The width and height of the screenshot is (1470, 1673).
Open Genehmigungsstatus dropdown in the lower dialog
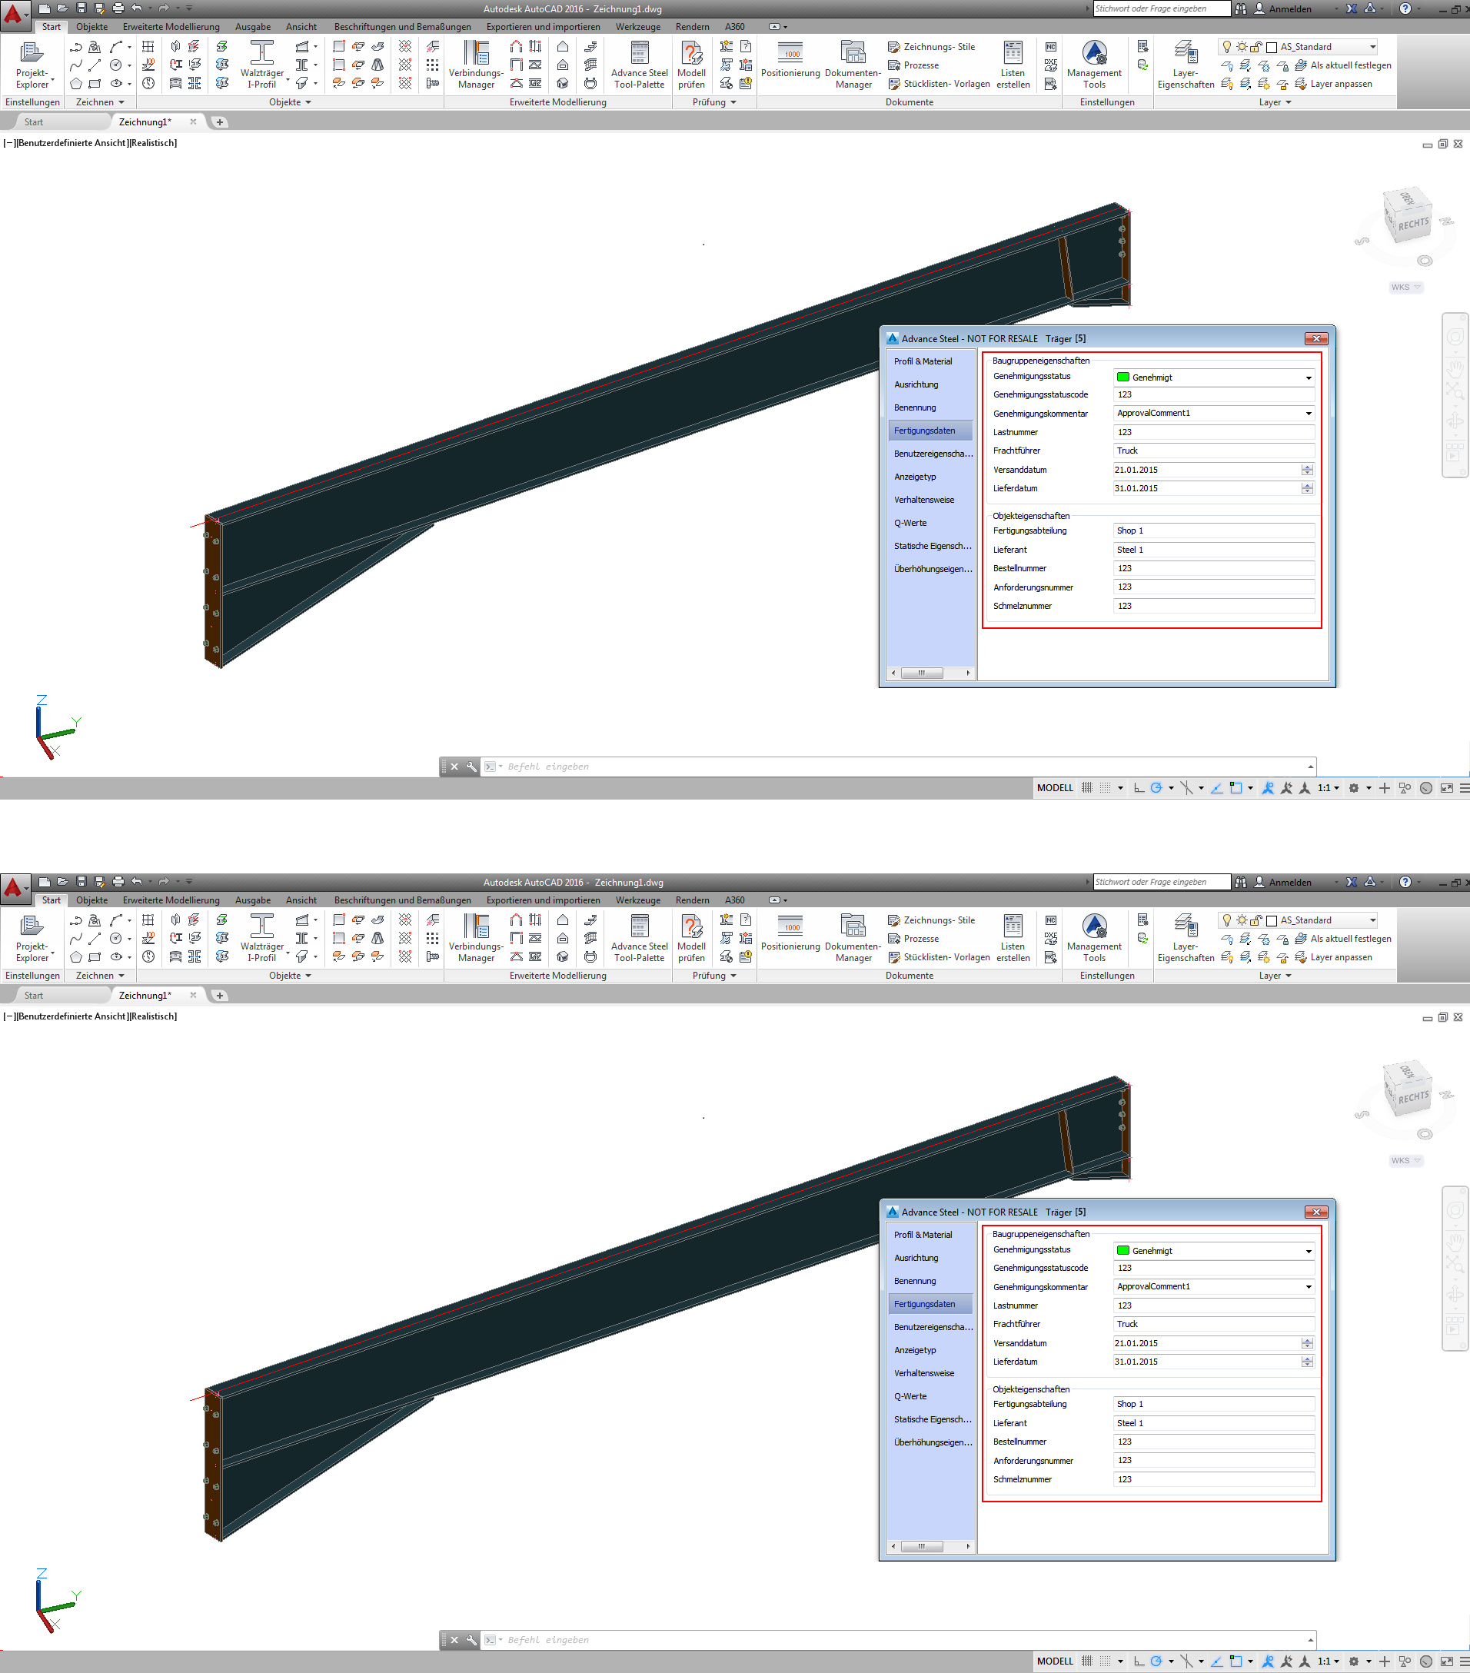click(1308, 1251)
